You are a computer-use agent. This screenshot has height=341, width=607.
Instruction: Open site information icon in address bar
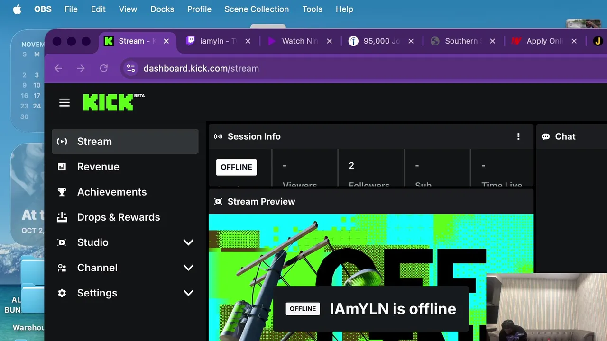click(131, 68)
